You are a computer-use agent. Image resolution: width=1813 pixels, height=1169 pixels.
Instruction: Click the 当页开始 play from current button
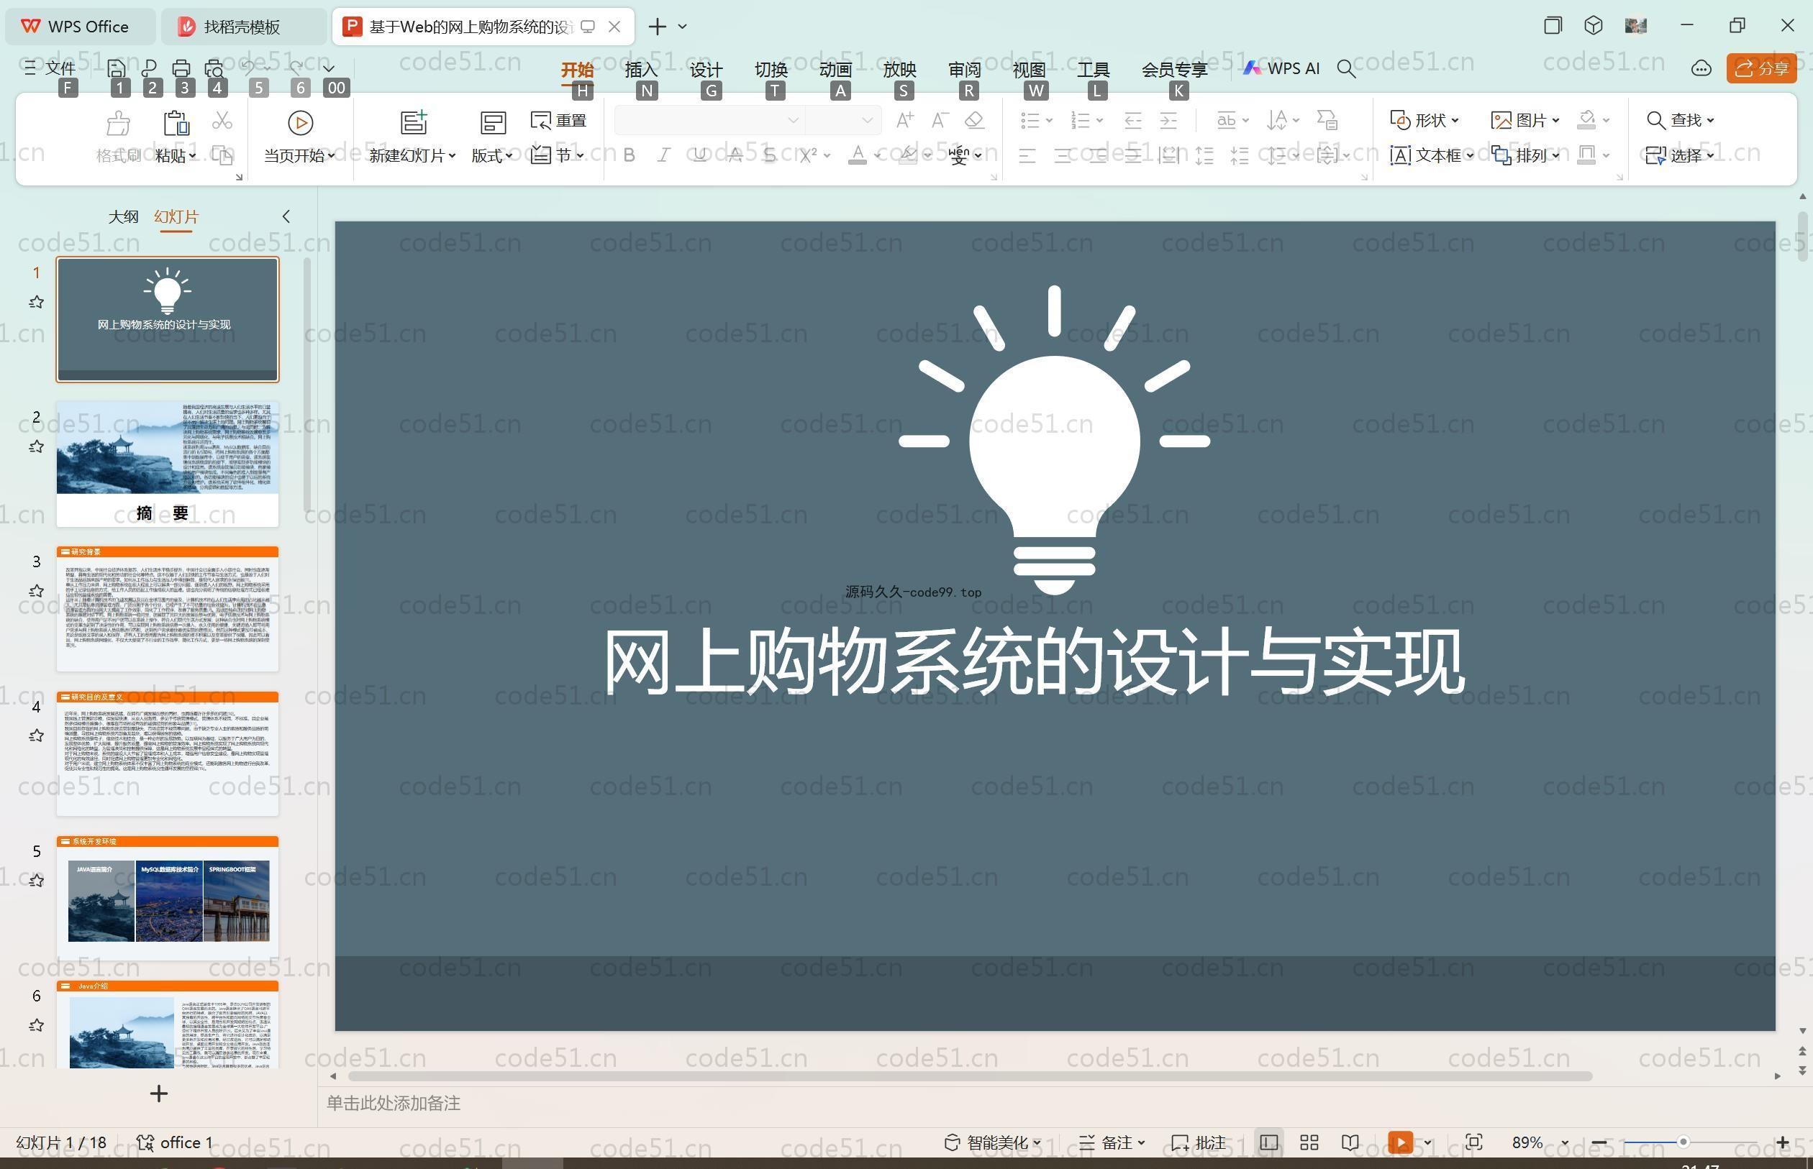(300, 138)
